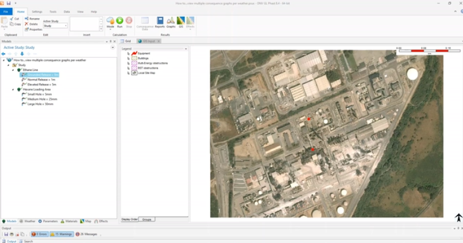463x243 pixels.
Task: Click the blue back arrow in Models panel
Action: (x=3, y=54)
